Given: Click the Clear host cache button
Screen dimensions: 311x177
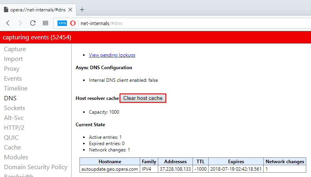Looking at the screenshot, I should tap(143, 98).
